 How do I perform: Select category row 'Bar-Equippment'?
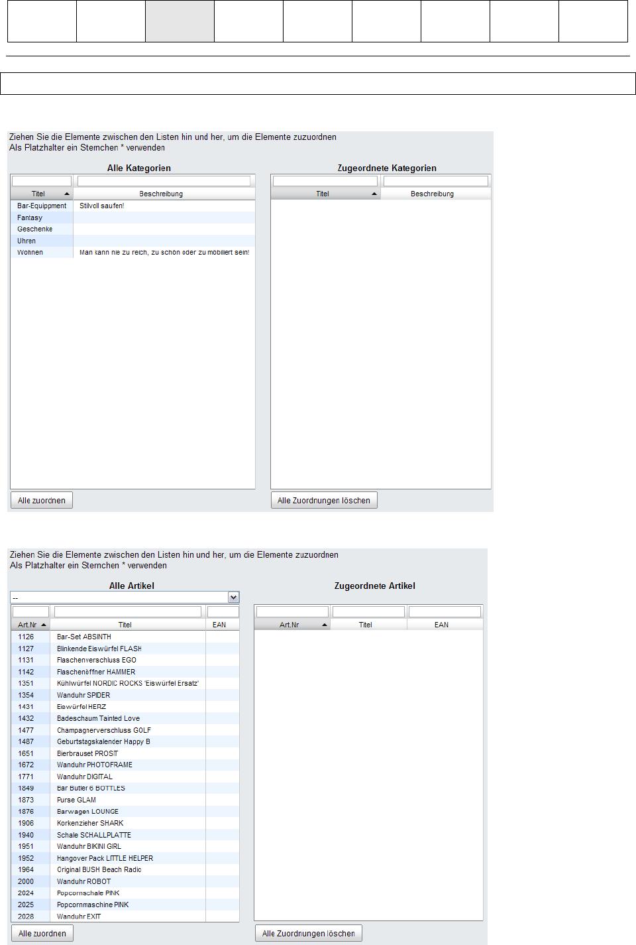tap(132, 206)
